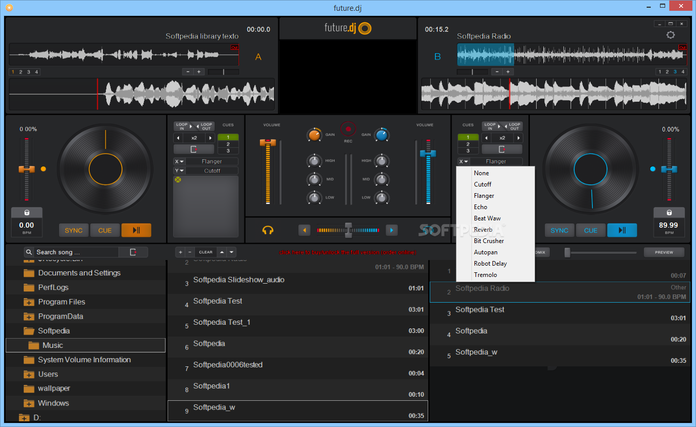Click deck A orange pitch reset dot
The image size is (696, 427).
pyautogui.click(x=43, y=169)
